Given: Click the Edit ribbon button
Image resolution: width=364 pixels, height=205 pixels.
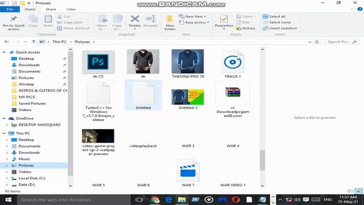Looking at the screenshot, I should [x=243, y=22].
